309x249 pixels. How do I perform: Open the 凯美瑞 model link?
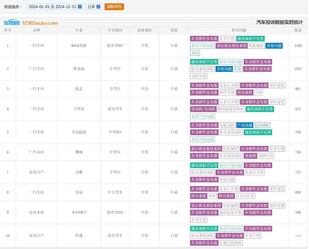click(79, 69)
